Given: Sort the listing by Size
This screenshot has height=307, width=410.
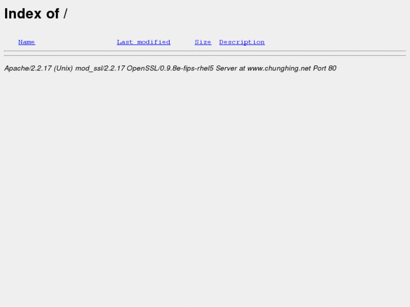Looking at the screenshot, I should point(203,42).
